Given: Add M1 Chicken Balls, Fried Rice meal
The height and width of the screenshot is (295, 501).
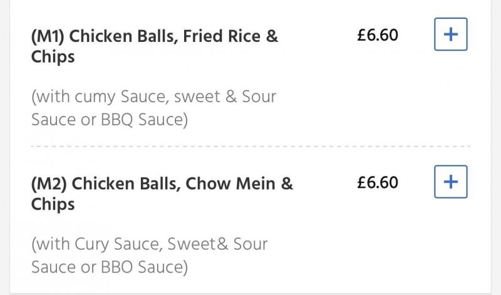Looking at the screenshot, I should [x=450, y=35].
